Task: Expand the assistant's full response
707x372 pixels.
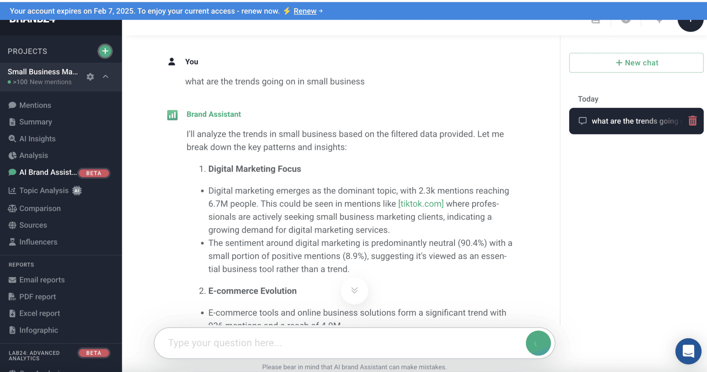Action: pyautogui.click(x=354, y=291)
